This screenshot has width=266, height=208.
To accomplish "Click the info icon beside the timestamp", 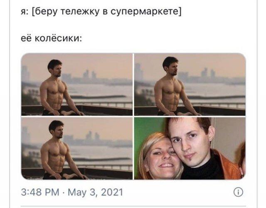I will coord(238,192).
